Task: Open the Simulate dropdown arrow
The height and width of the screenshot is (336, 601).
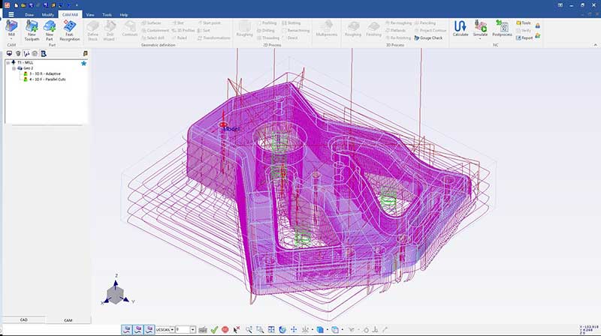Action: coord(481,38)
